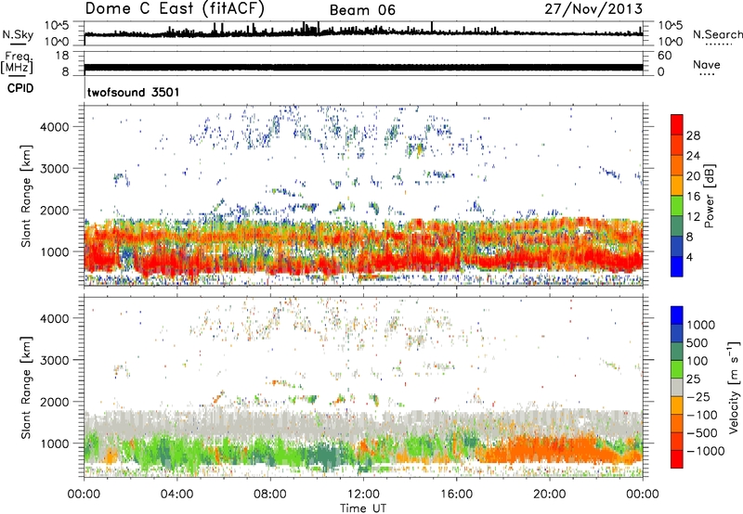Click the "4000" tick on the velocity panel

pos(54,318)
